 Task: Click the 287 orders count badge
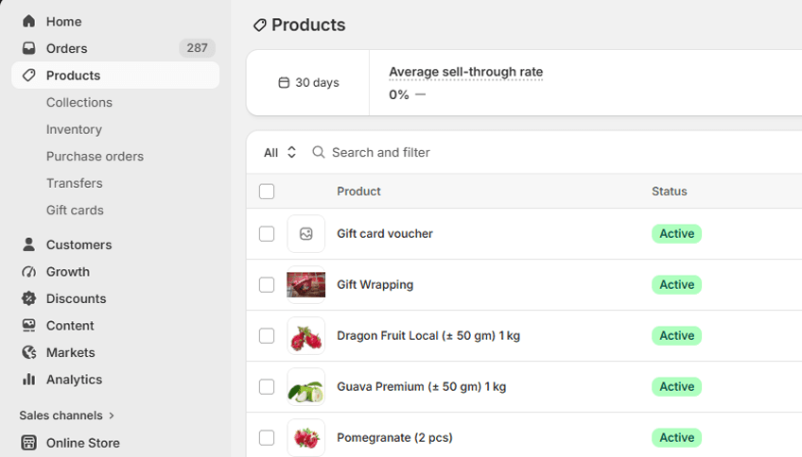tap(197, 48)
